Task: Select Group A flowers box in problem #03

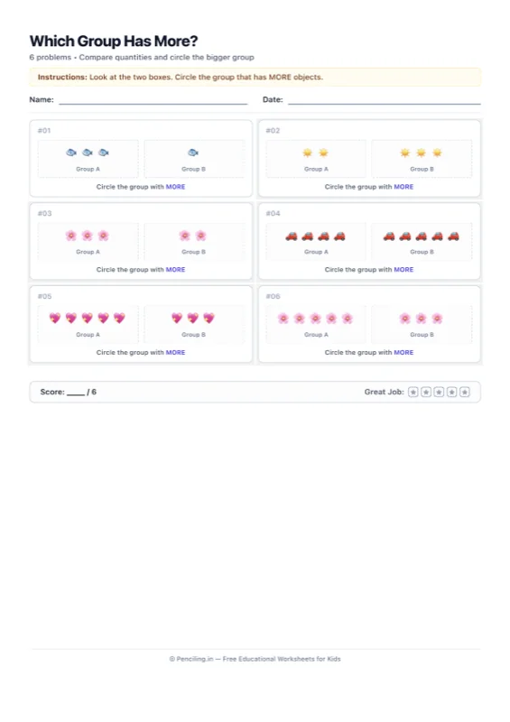Action: click(88, 242)
